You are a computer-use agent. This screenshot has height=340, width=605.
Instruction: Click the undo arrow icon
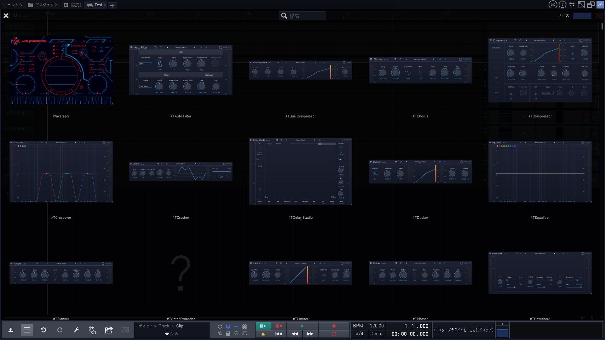[x=43, y=330]
